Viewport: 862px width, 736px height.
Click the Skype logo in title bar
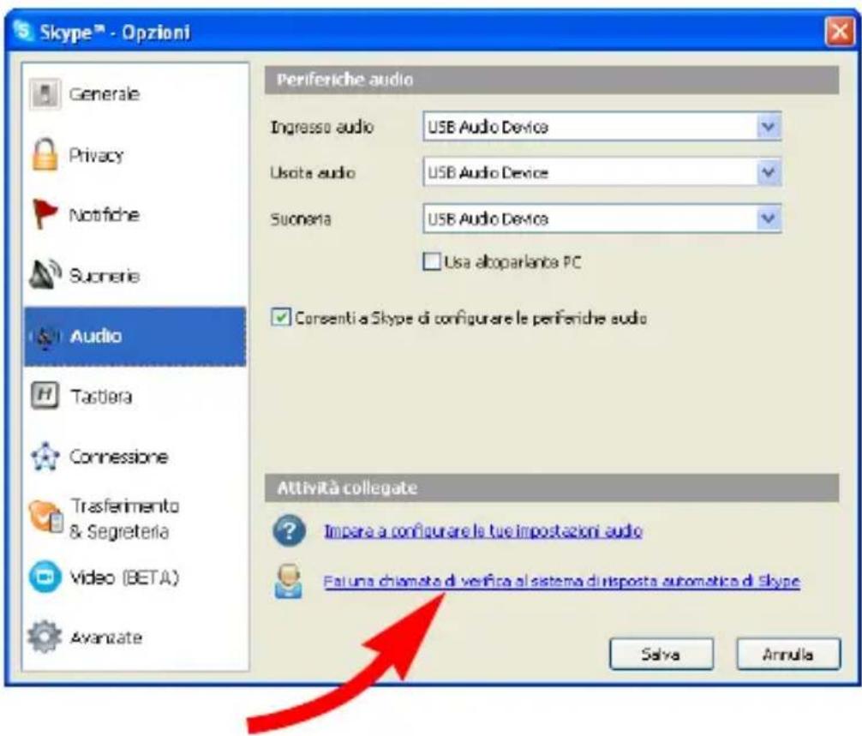coord(24,32)
